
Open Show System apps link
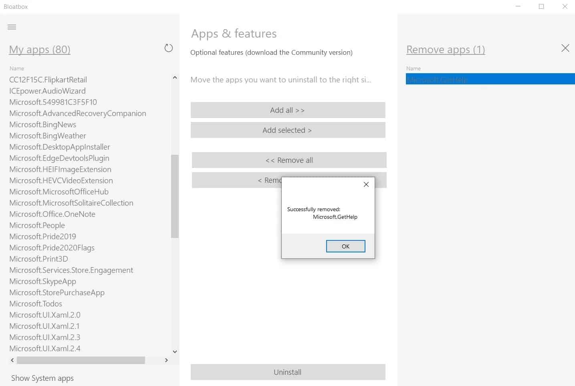tap(42, 378)
